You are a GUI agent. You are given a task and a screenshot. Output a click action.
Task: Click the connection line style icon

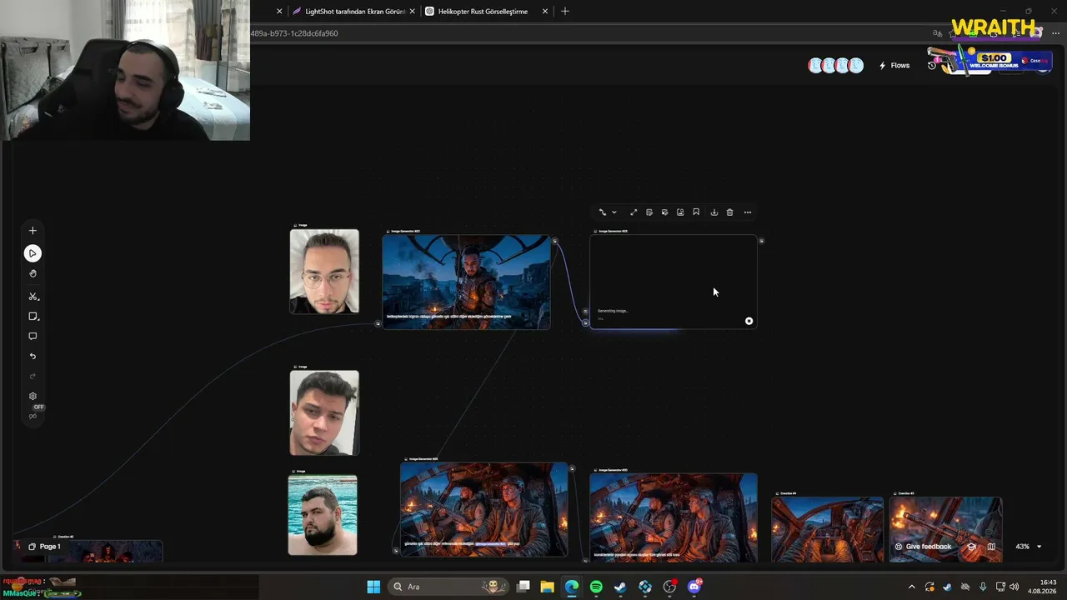(x=602, y=212)
